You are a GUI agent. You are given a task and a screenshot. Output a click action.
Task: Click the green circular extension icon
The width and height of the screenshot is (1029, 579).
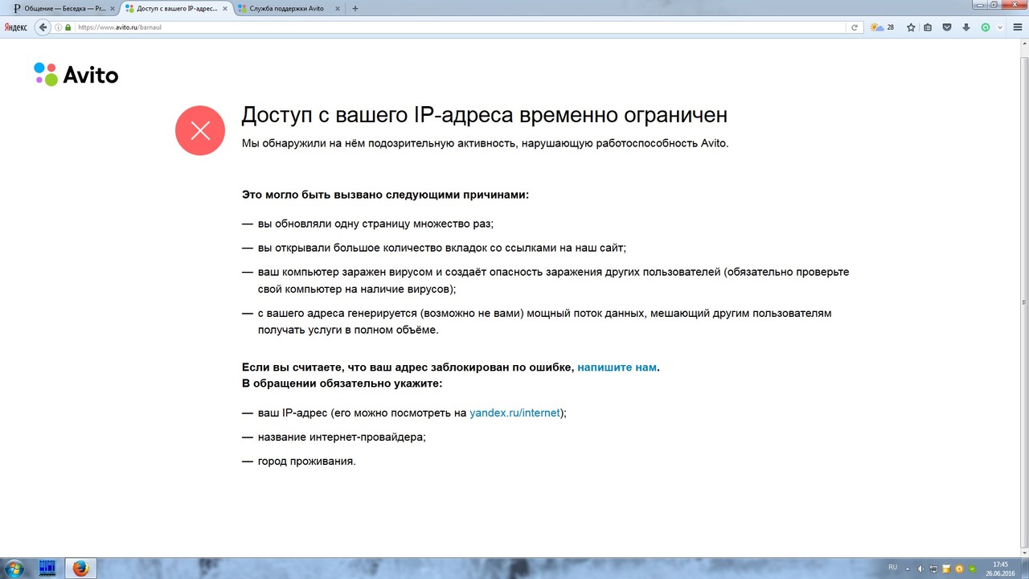coord(986,27)
